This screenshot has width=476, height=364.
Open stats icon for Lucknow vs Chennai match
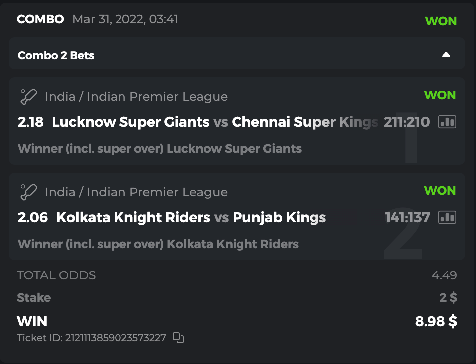tap(447, 122)
